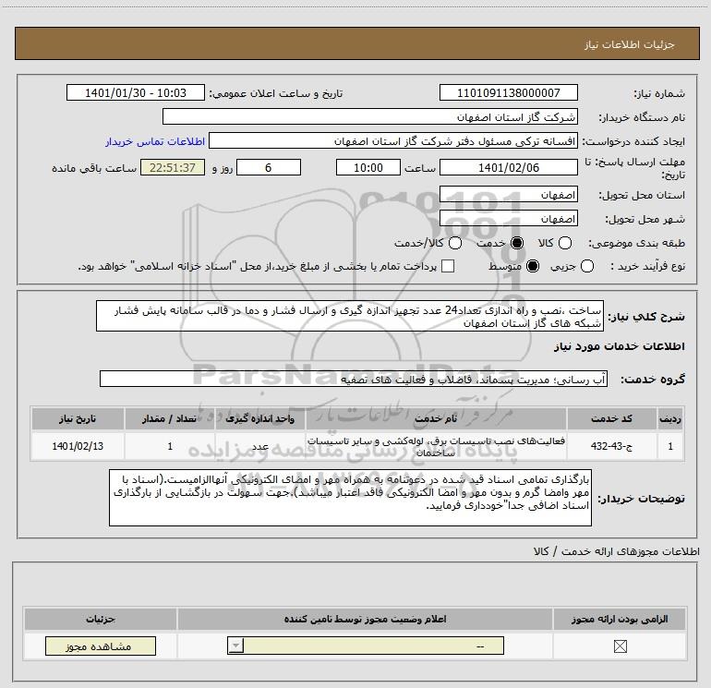This screenshot has width=711, height=688.
Task: Click service code cell ج-43-432
Action: (x=611, y=446)
